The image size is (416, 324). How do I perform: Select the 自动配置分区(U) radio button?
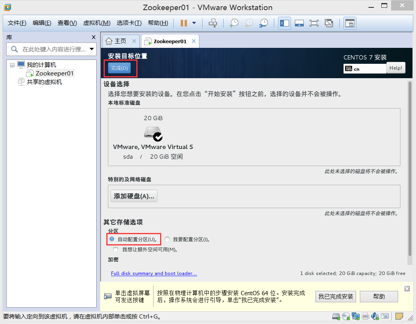click(112, 239)
